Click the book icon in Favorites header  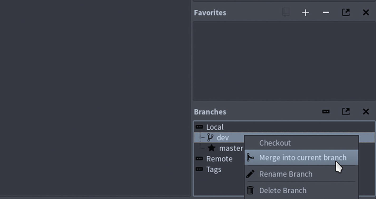click(x=286, y=12)
